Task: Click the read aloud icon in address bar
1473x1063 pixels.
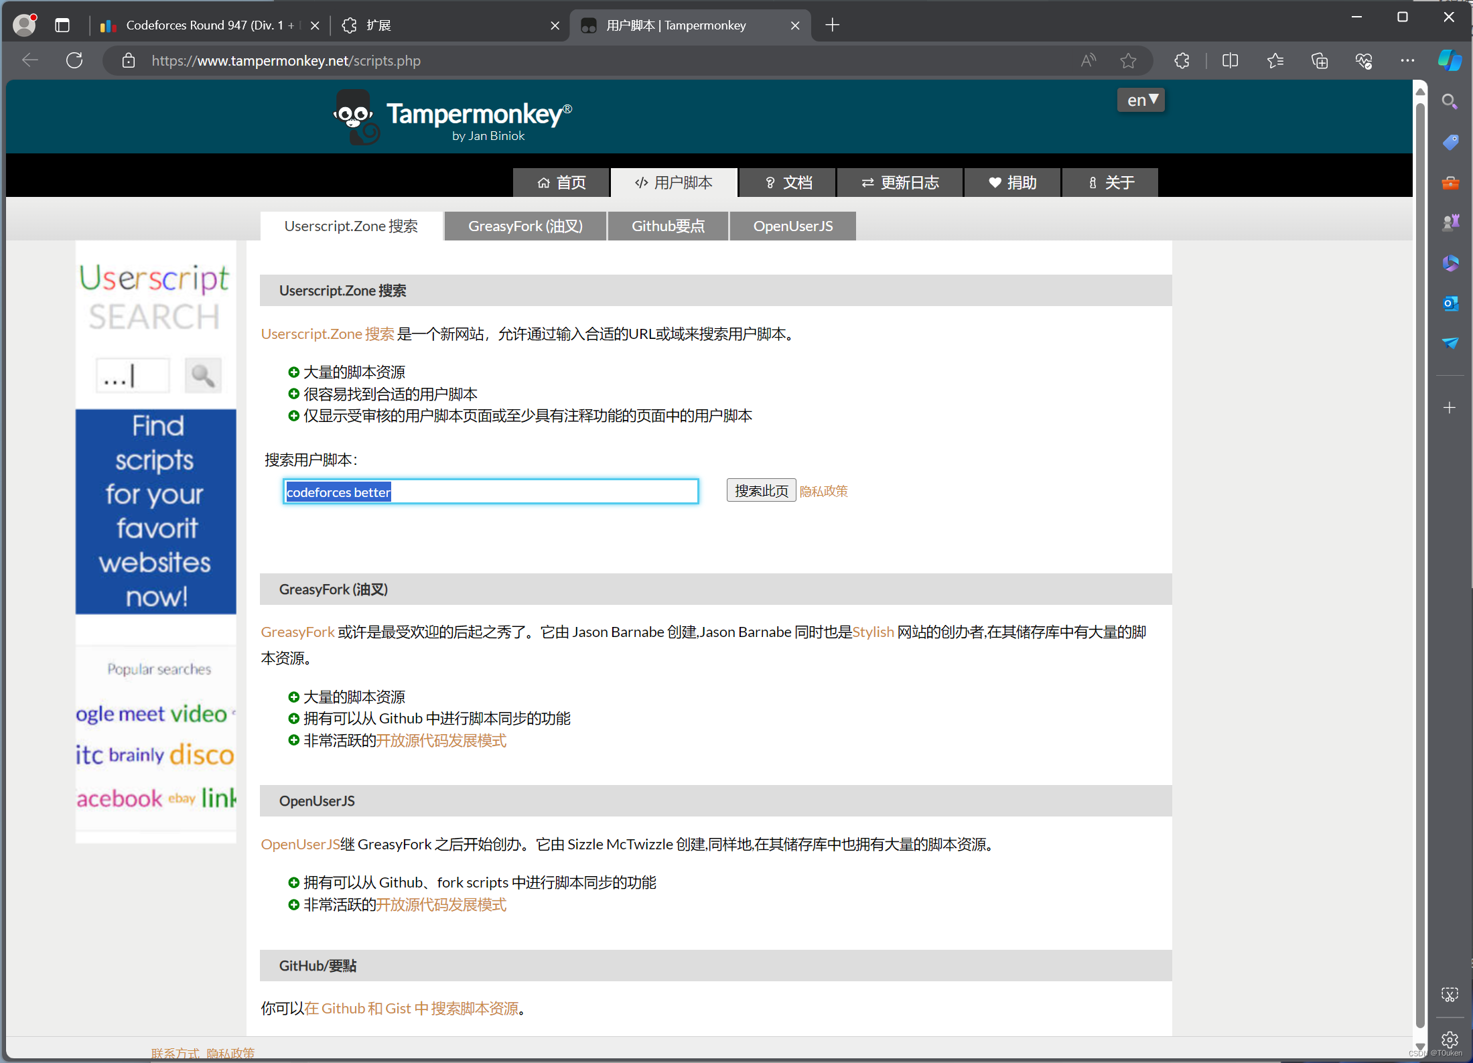Action: (x=1089, y=61)
